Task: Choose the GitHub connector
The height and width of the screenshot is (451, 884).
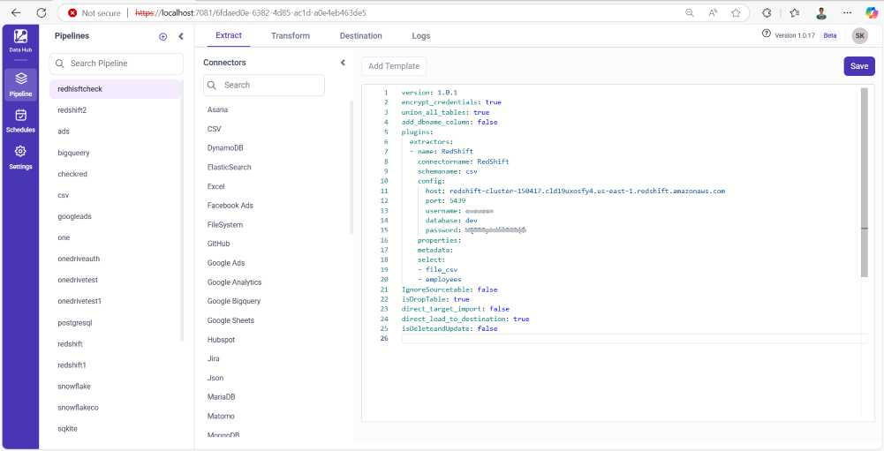Action: (218, 244)
